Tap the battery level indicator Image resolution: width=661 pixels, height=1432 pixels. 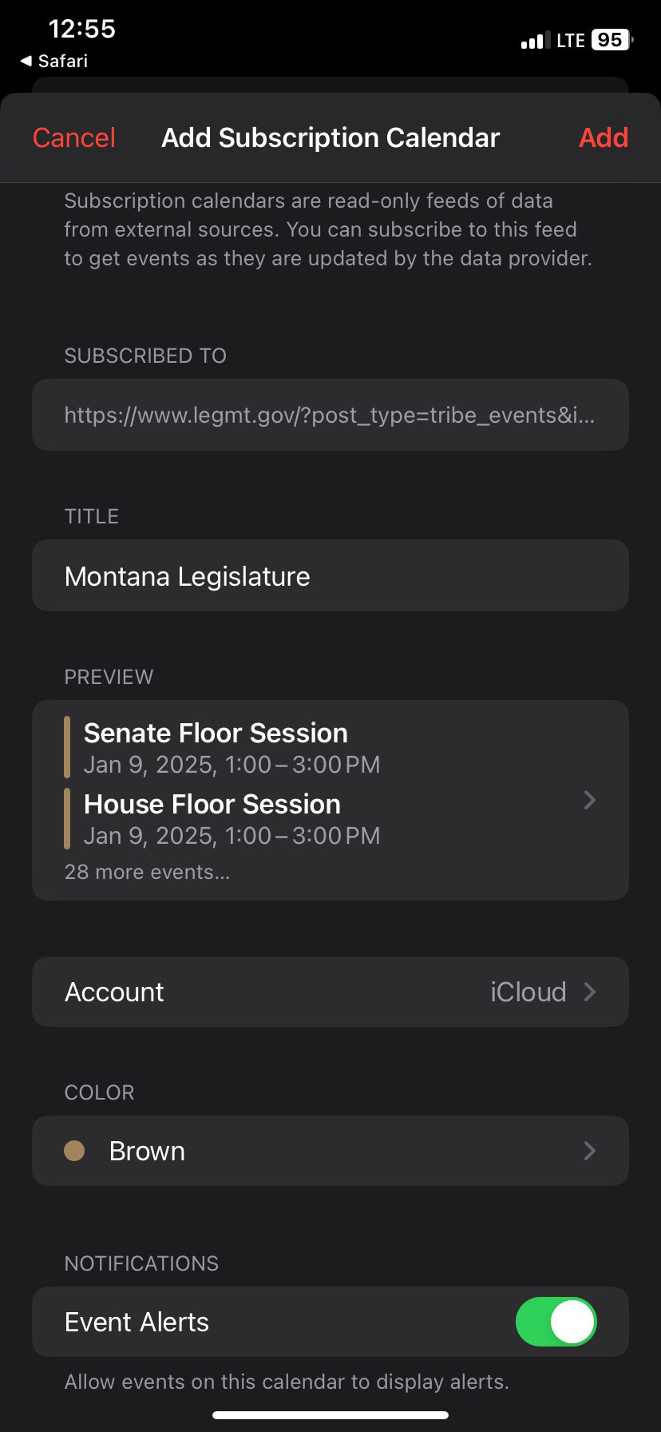point(611,40)
